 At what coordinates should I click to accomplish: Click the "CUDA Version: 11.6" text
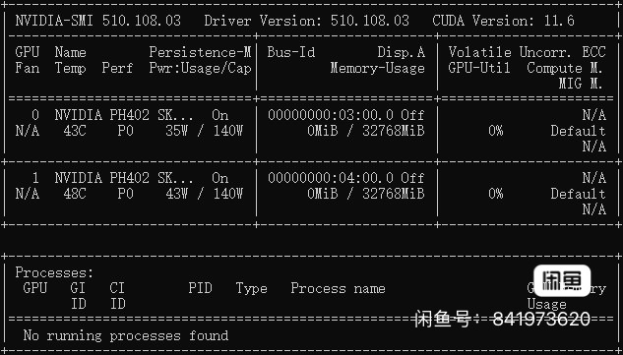pyautogui.click(x=503, y=21)
